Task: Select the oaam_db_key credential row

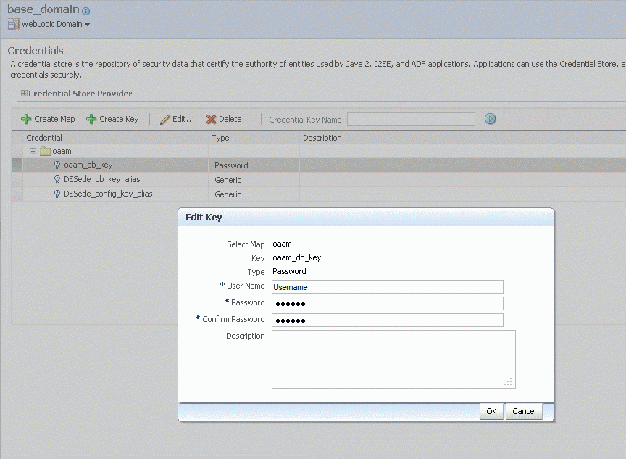Action: pos(319,165)
